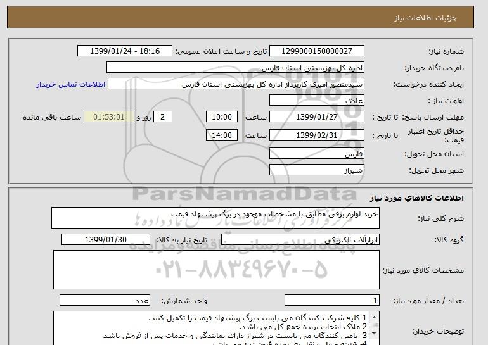Click the empty goods specification text area
488x345 pixels.
[x=216, y=270]
